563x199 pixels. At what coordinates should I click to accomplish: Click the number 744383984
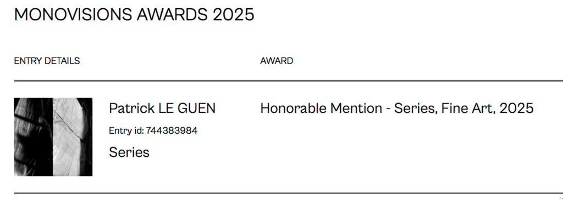[172, 130]
